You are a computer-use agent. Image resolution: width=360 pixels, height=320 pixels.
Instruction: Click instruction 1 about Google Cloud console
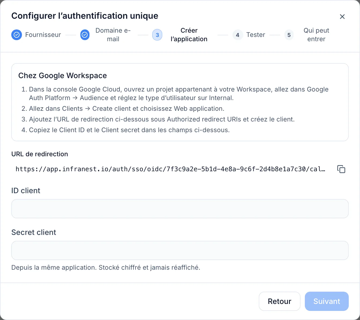click(179, 94)
